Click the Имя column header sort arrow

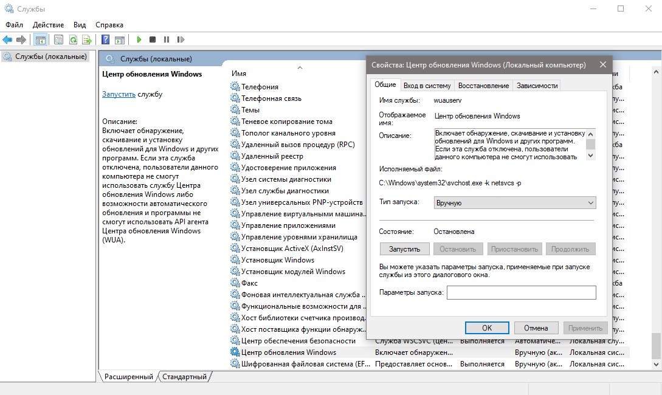300,67
